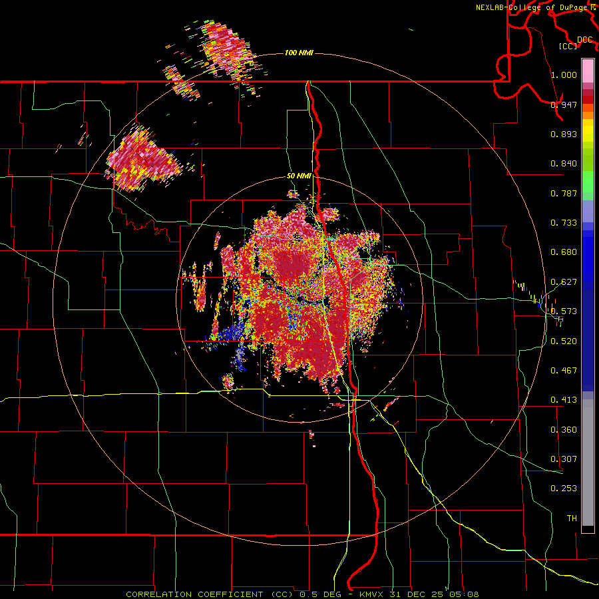The height and width of the screenshot is (599, 599).
Task: Select the 1.000 value on the color scale
Action: 564,75
